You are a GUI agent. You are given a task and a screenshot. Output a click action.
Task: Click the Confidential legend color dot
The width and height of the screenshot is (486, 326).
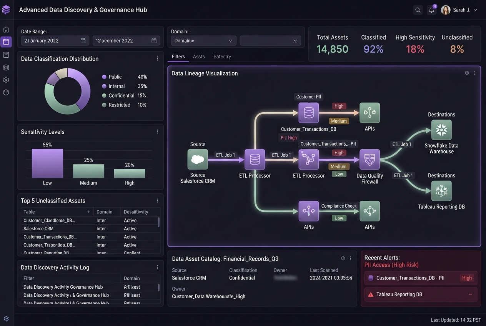tap(104, 95)
